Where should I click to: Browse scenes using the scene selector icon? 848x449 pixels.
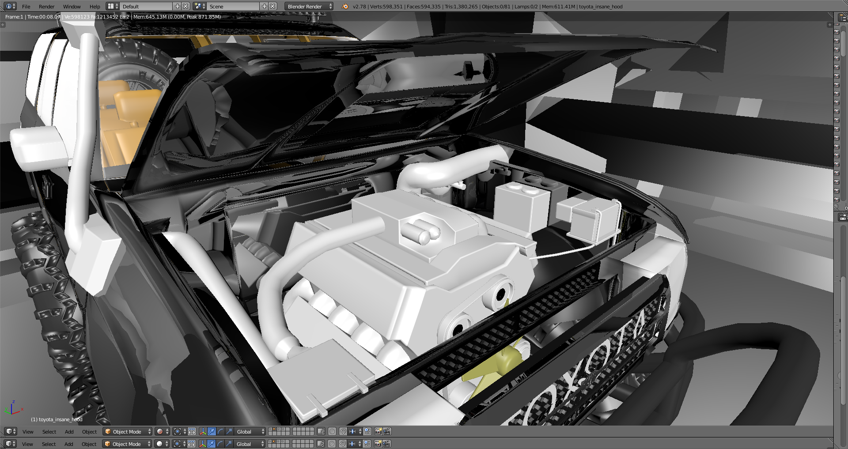coord(200,6)
